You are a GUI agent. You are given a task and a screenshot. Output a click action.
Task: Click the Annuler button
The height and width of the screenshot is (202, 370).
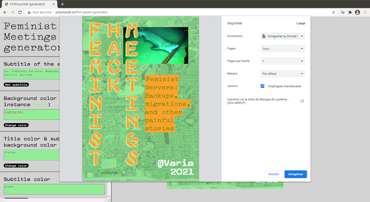pyautogui.click(x=274, y=174)
